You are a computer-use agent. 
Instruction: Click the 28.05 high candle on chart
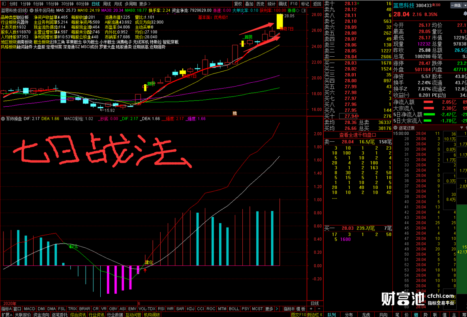279,21
